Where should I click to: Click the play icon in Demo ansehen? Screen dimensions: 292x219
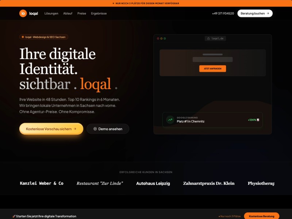pos(95,129)
